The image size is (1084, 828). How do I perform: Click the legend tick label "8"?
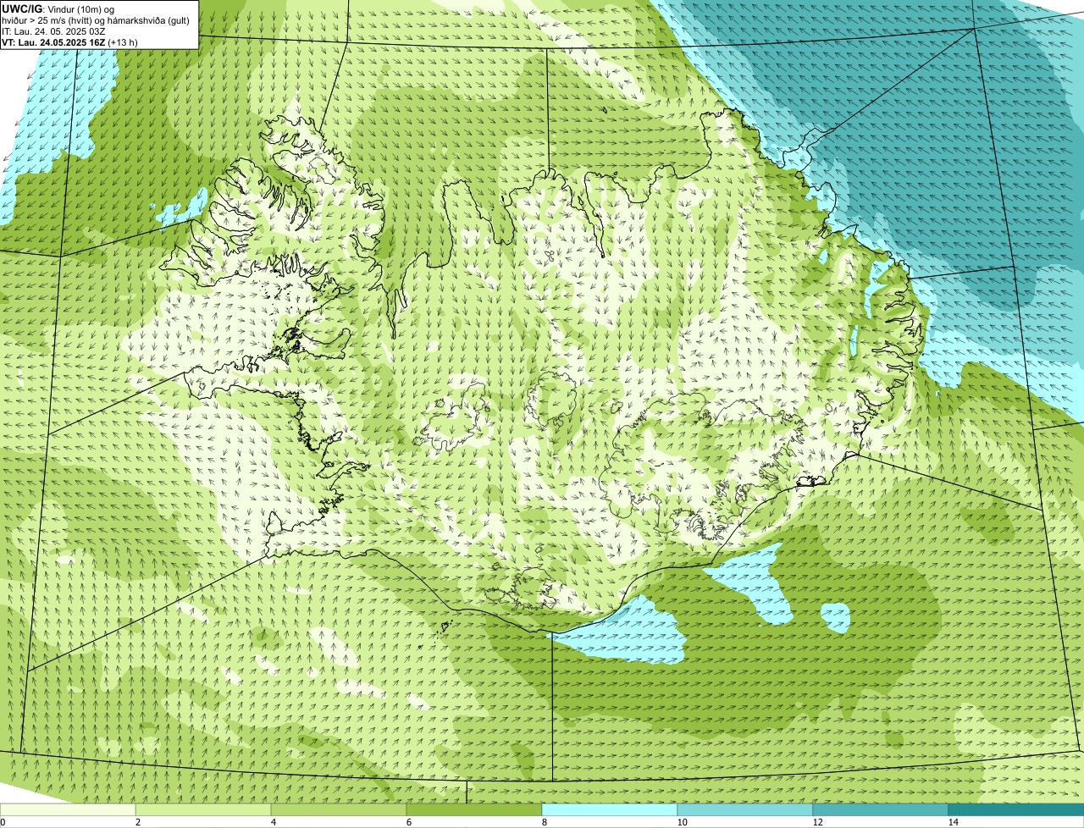[544, 822]
